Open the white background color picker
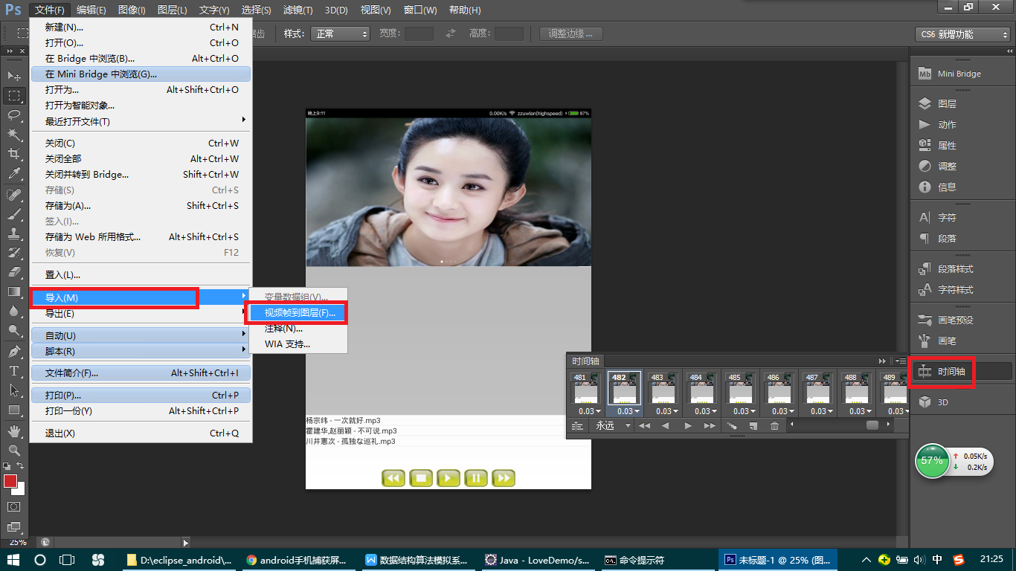 coord(20,490)
